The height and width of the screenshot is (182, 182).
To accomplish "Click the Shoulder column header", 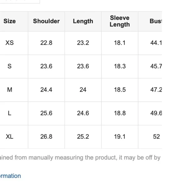I will (46, 21).
